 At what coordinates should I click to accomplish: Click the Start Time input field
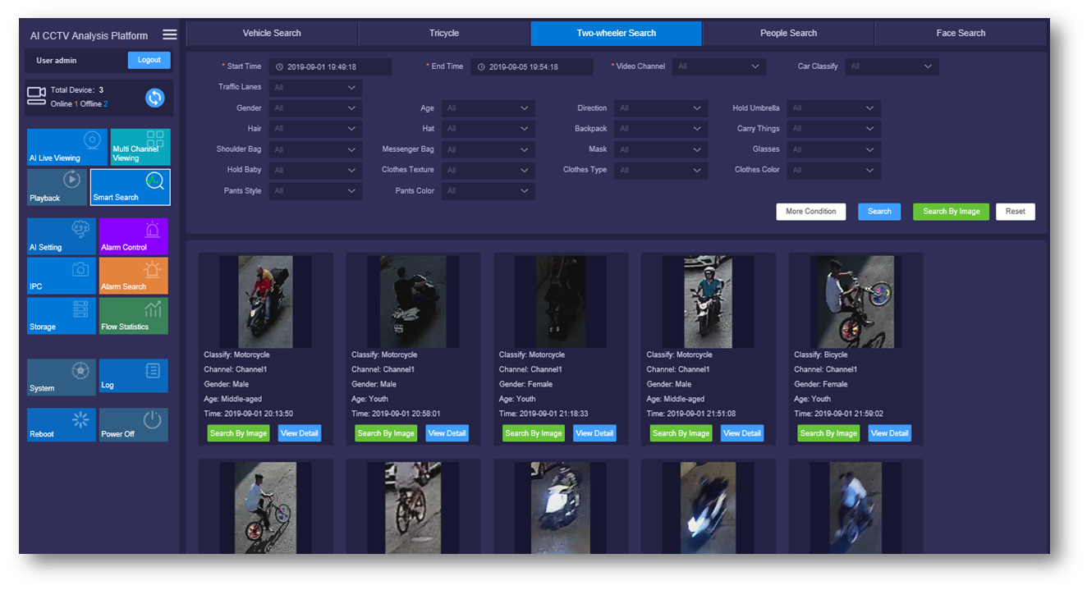330,67
